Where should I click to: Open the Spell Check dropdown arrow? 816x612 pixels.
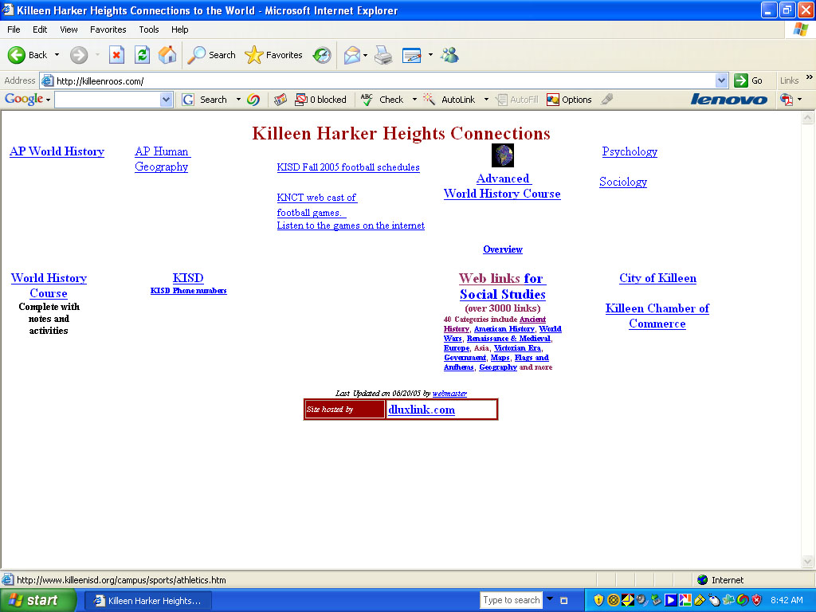pyautogui.click(x=414, y=100)
